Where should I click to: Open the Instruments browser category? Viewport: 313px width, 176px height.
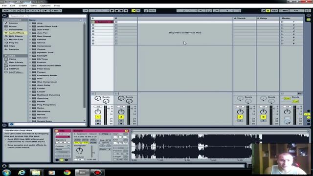16,29
